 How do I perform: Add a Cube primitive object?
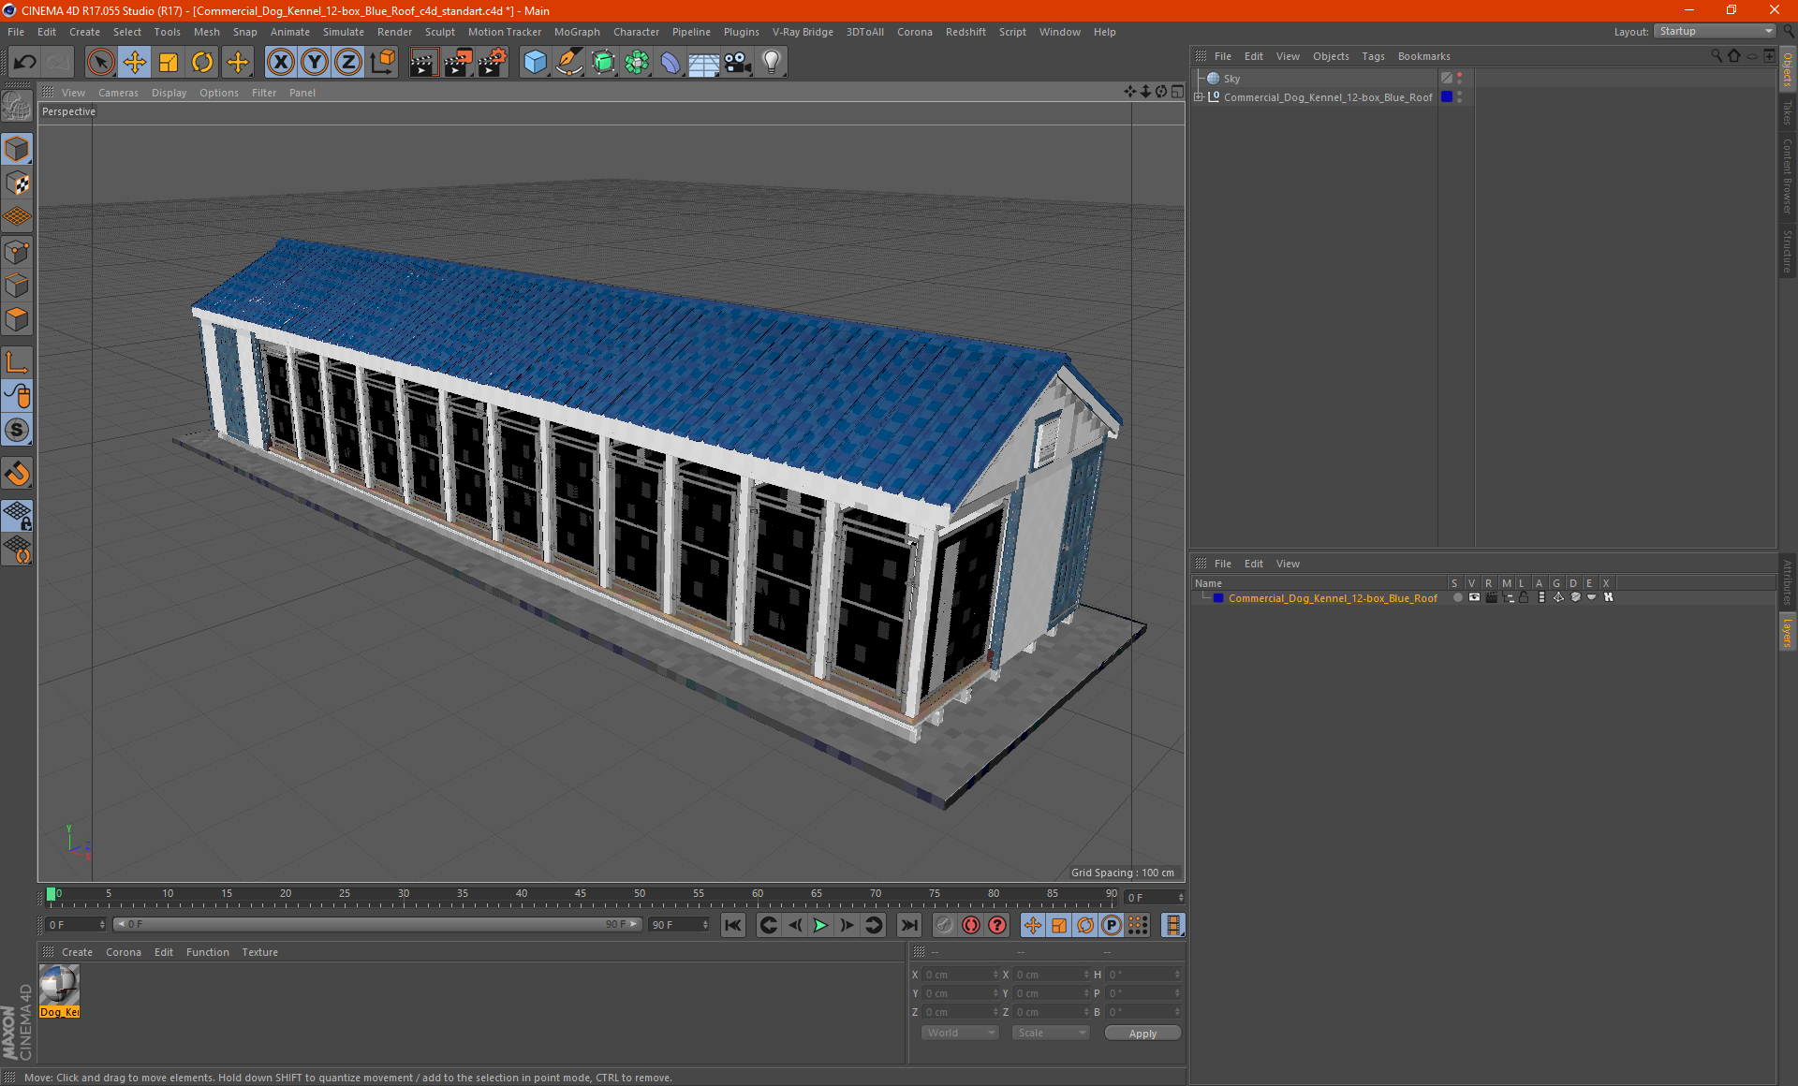click(535, 63)
